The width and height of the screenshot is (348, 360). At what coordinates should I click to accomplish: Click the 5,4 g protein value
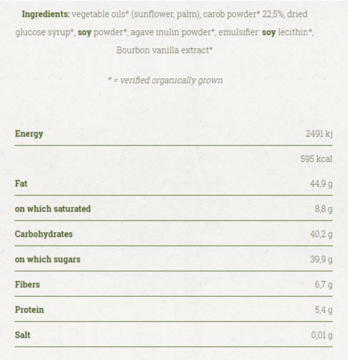click(323, 310)
